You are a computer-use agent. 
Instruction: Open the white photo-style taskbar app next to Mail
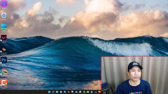[x=80, y=92]
